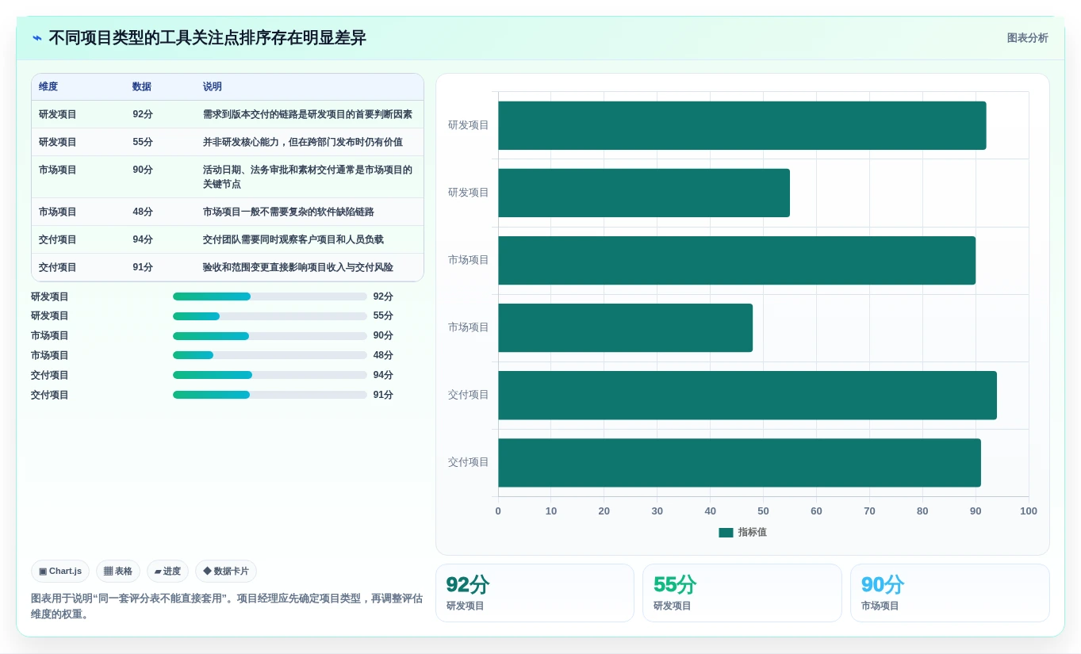Image resolution: width=1081 pixels, height=654 pixels.
Task: Click the lightning icon beside the page title
Action: point(37,38)
